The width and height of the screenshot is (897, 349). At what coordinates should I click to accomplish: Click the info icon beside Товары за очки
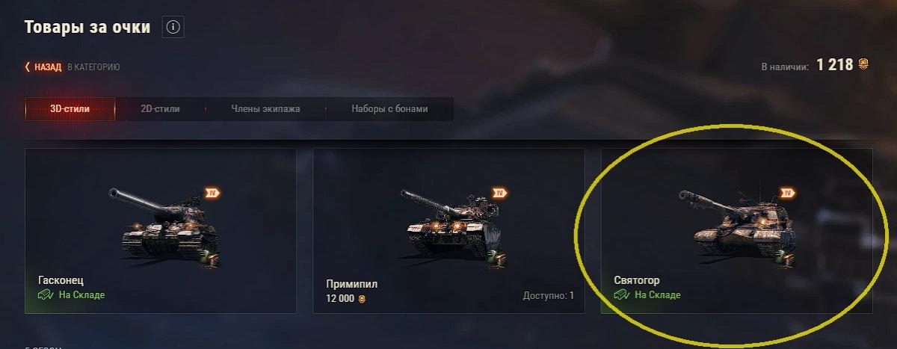tap(173, 28)
